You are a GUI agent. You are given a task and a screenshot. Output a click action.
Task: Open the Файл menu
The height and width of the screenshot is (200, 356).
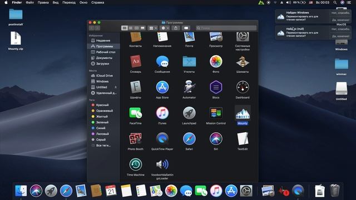(x=29, y=2)
